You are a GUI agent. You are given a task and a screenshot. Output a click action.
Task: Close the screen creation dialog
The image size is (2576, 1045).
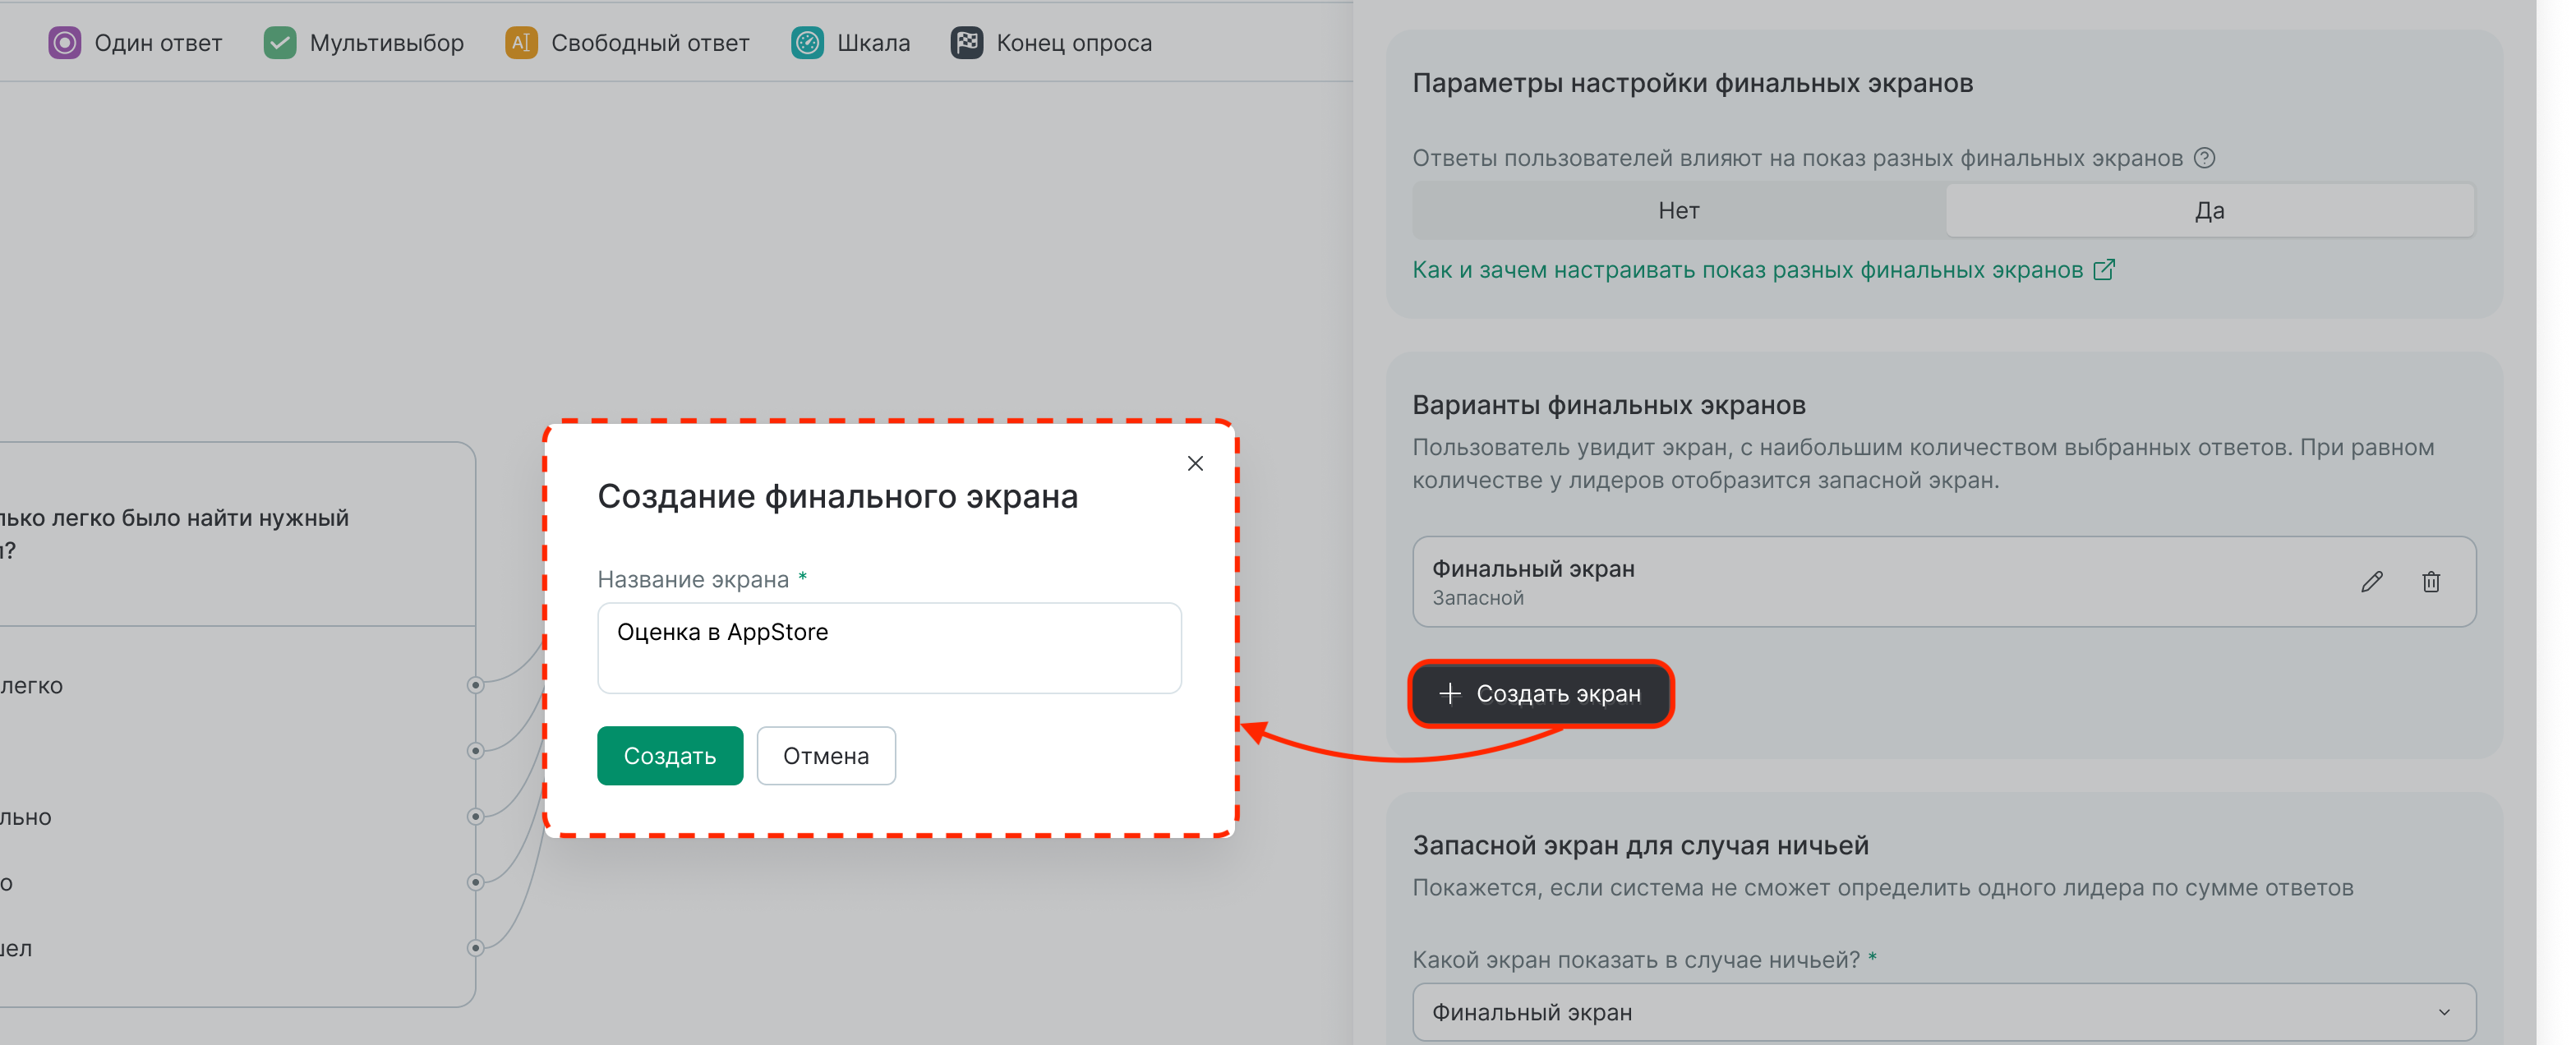click(x=1195, y=463)
